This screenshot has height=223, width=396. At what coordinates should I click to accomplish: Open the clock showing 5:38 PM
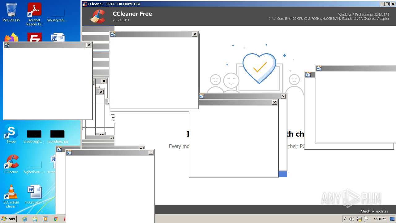(x=380, y=219)
